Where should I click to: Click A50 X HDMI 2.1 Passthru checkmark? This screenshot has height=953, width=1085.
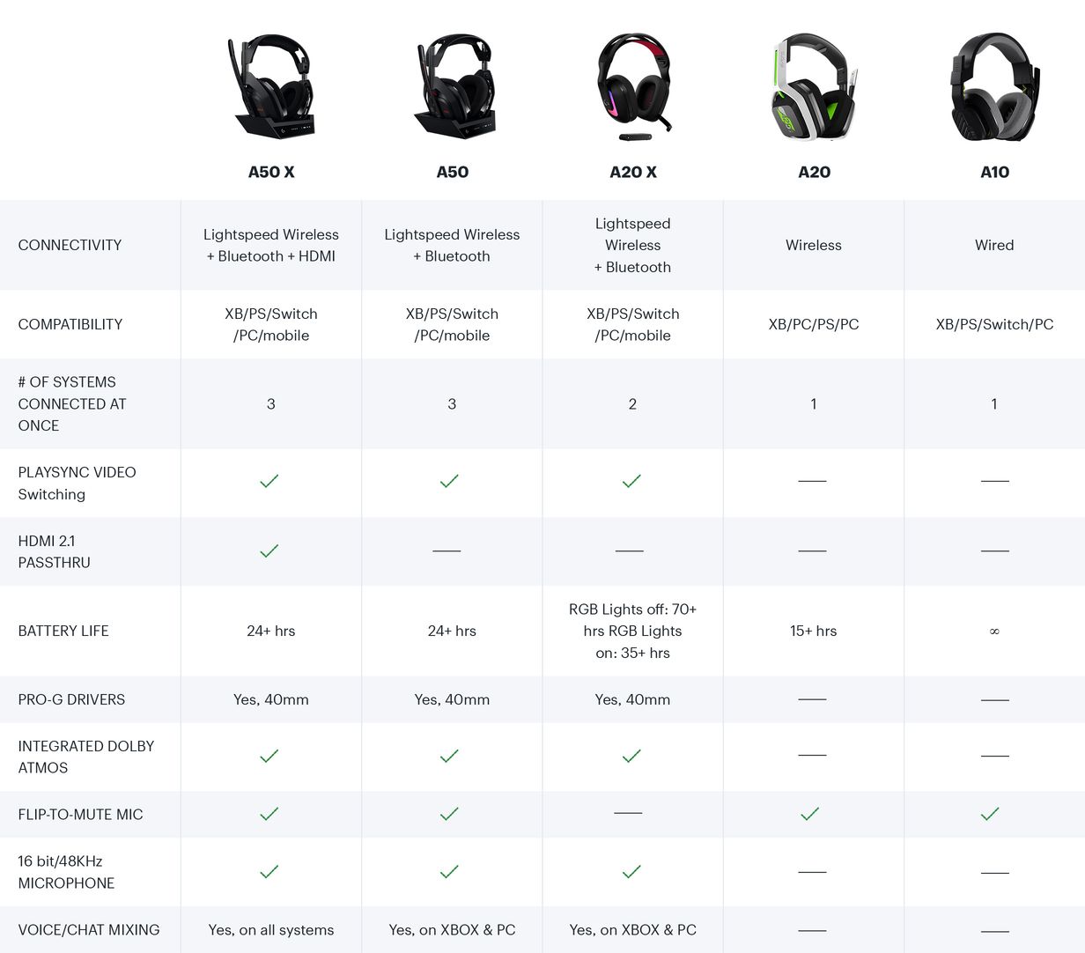pyautogui.click(x=269, y=550)
